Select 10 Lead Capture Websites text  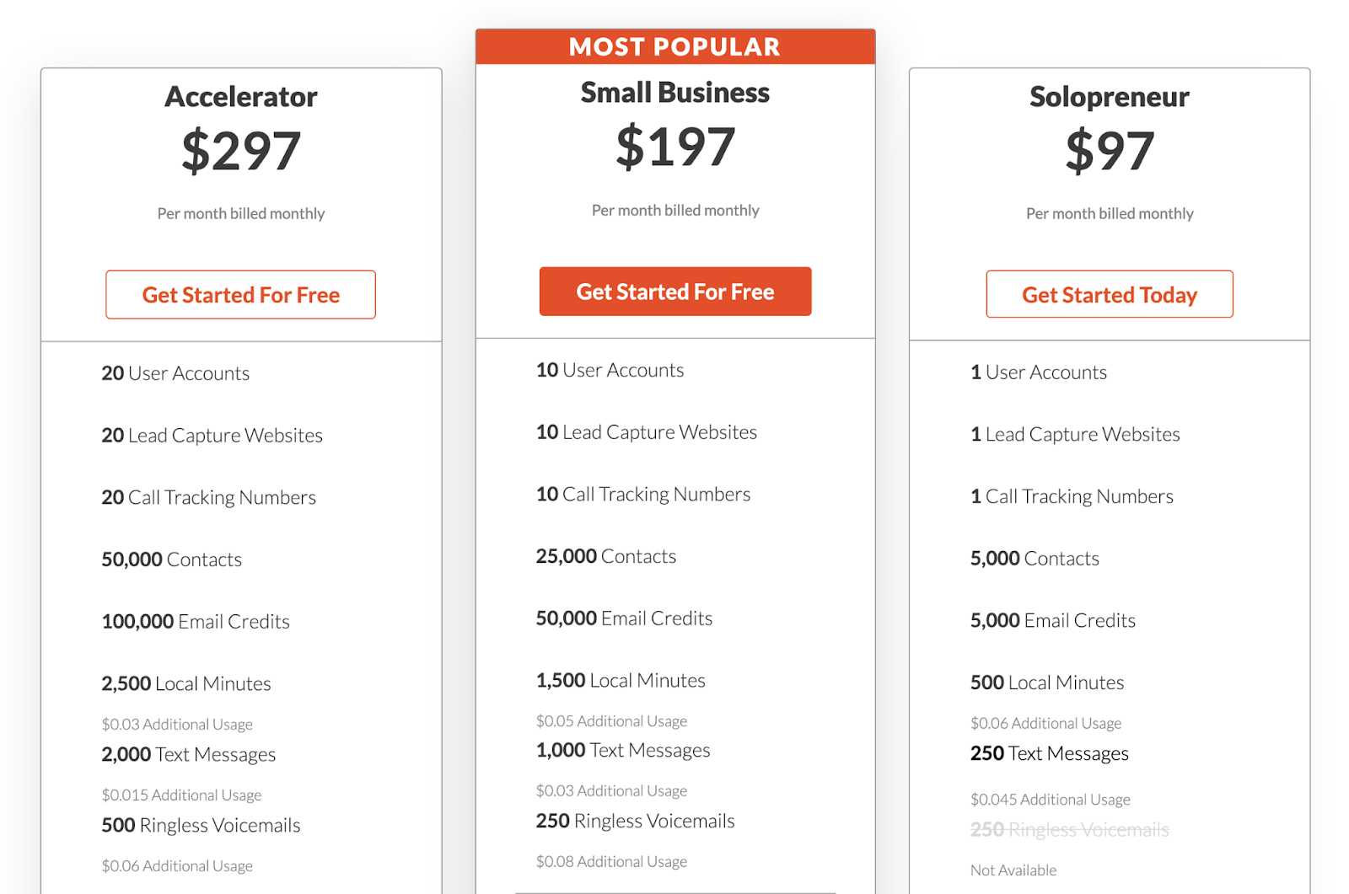(x=646, y=432)
